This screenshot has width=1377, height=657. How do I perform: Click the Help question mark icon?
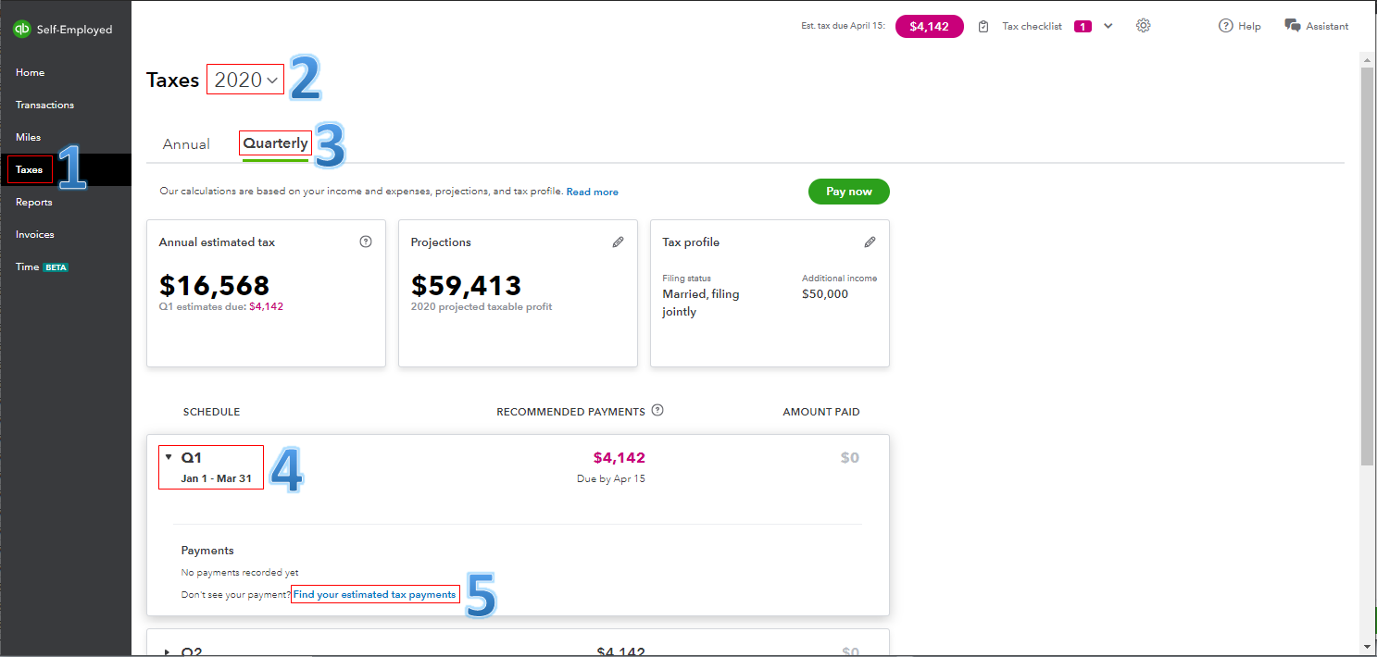(x=1226, y=26)
